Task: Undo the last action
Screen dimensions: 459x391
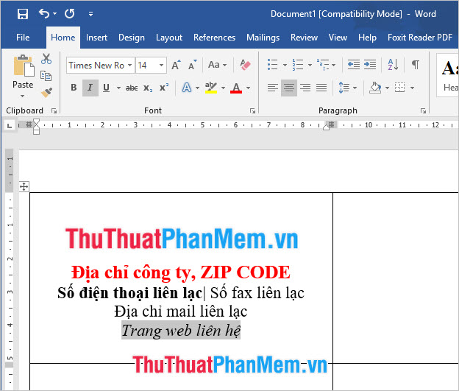Action: point(44,13)
